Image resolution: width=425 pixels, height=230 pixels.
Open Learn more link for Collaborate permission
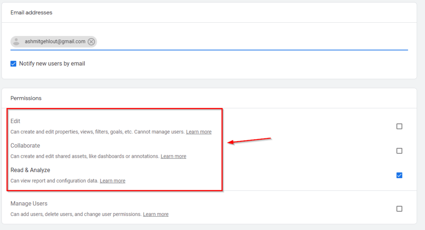pyautogui.click(x=173, y=156)
